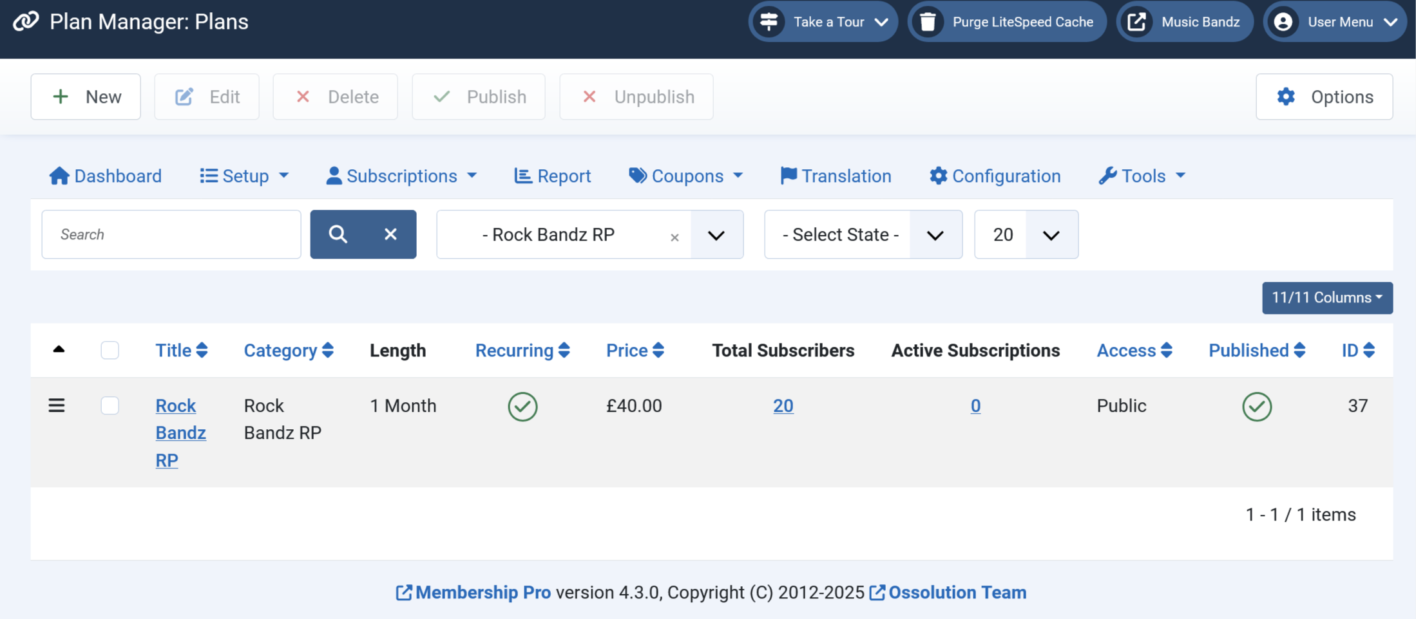Check the select-all checkbox in header
This screenshot has height=619, width=1416.
point(110,350)
